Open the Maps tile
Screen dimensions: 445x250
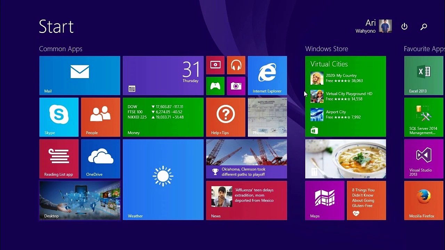(325, 200)
